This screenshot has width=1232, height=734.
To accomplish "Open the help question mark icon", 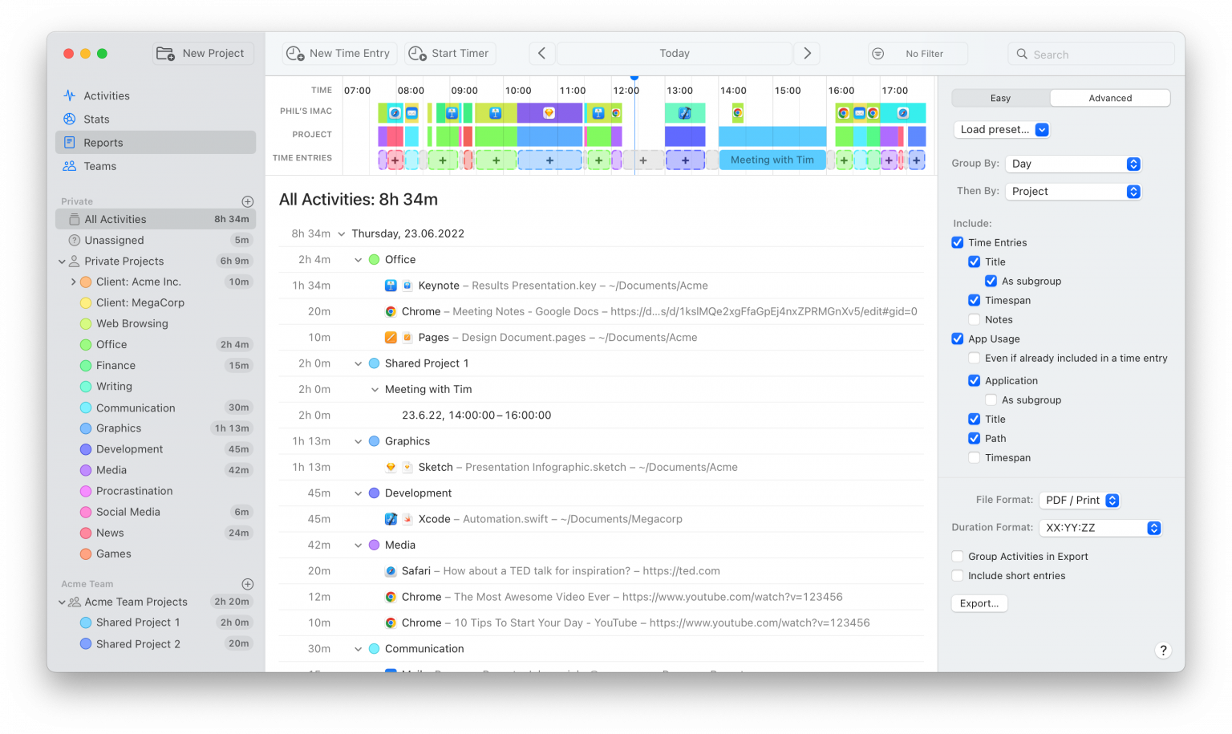I will 1163,650.
